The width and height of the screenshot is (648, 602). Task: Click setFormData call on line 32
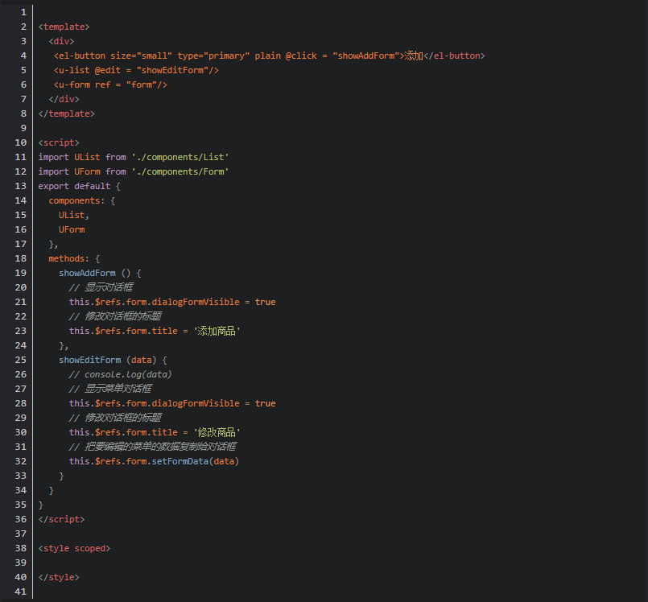pyautogui.click(x=180, y=461)
